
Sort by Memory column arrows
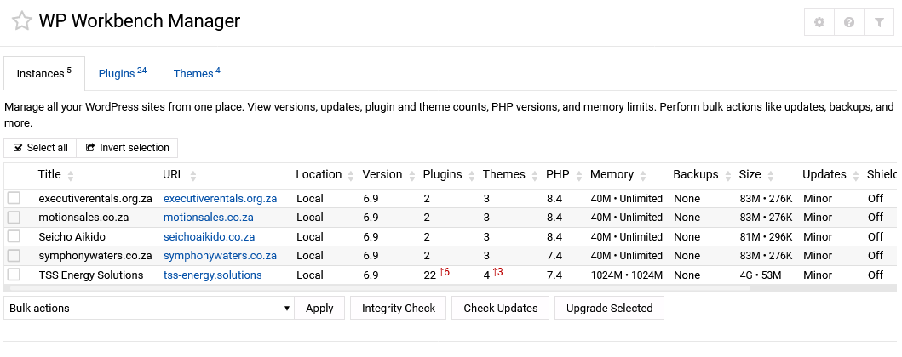tap(643, 175)
